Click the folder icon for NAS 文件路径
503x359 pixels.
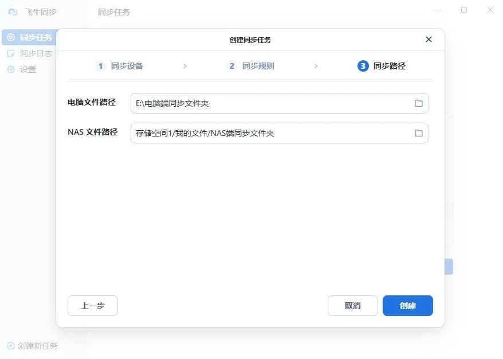click(418, 133)
